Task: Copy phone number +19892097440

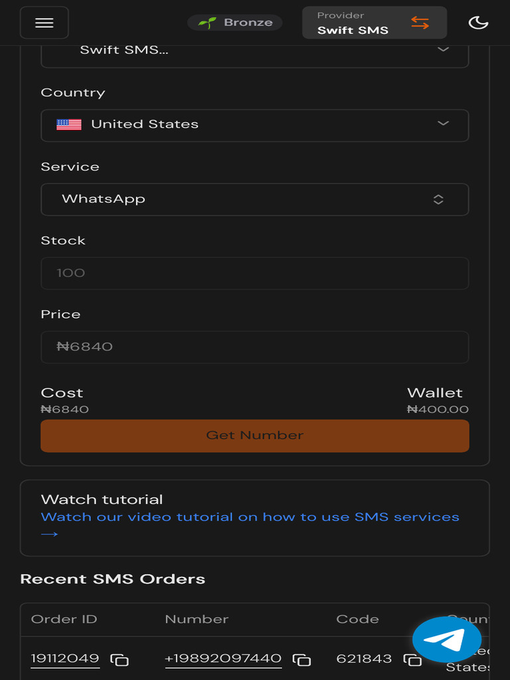Action: [x=302, y=659]
